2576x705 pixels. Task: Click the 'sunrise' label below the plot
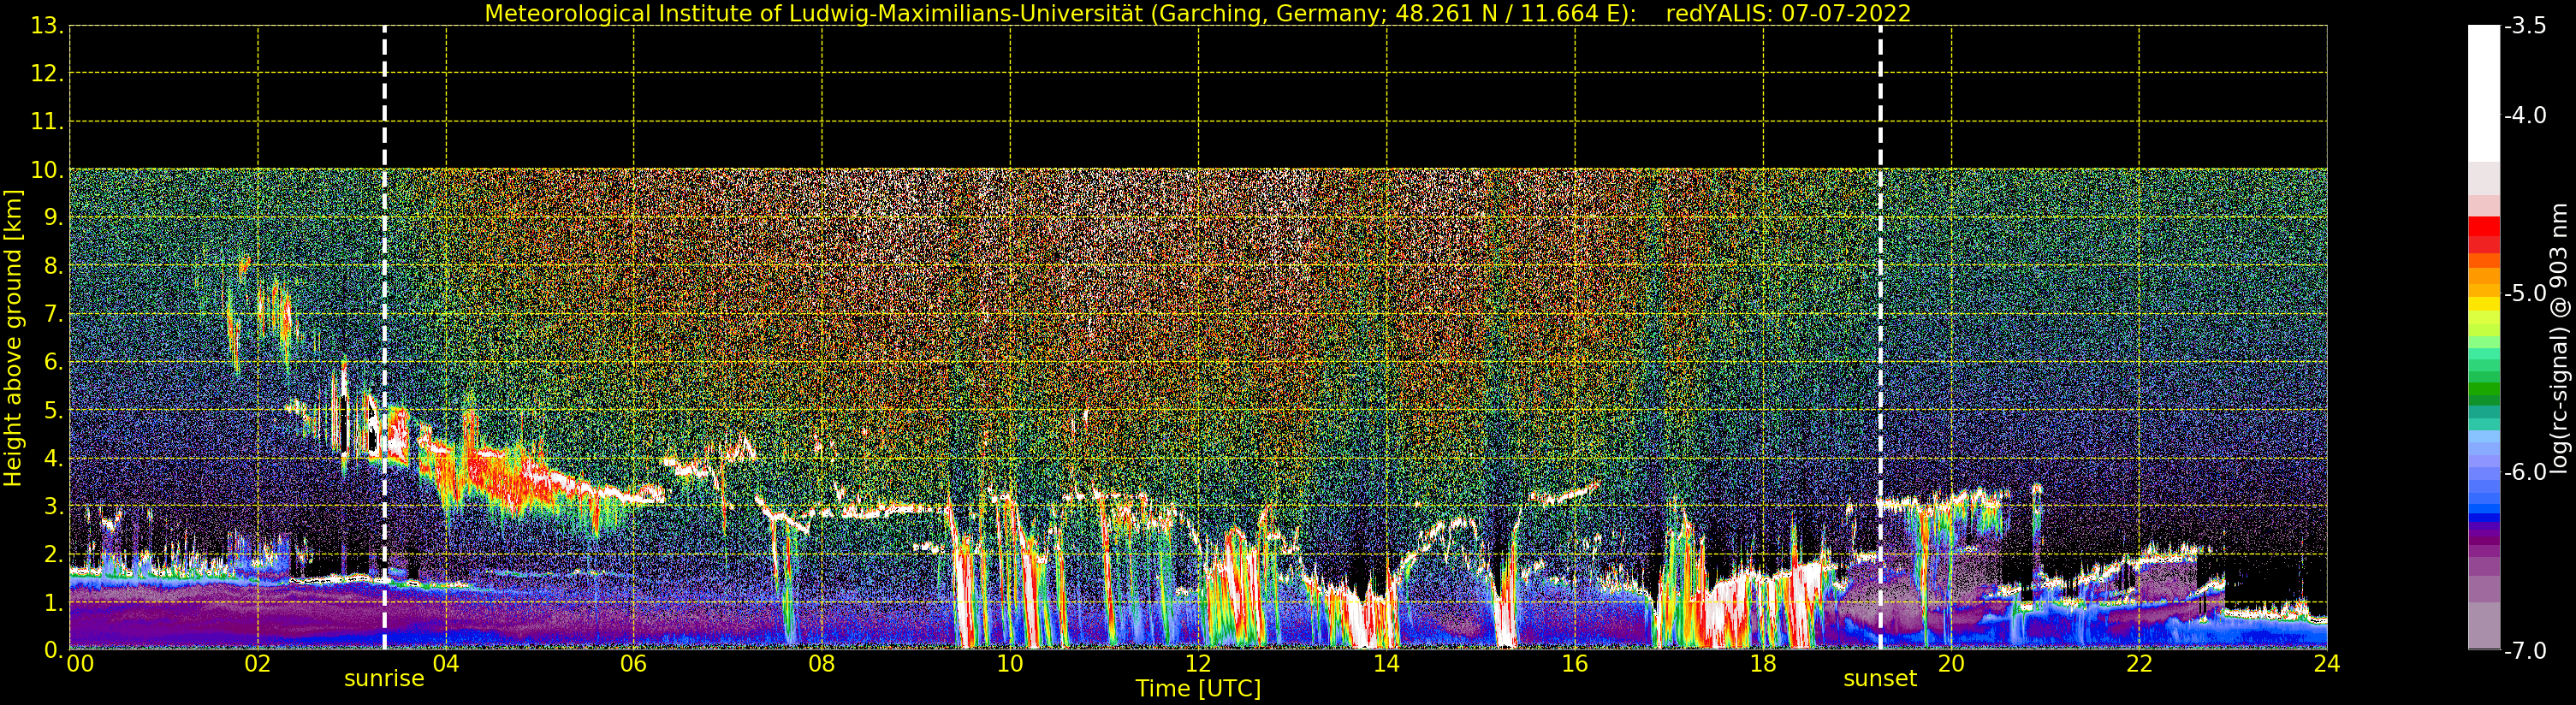(x=384, y=679)
